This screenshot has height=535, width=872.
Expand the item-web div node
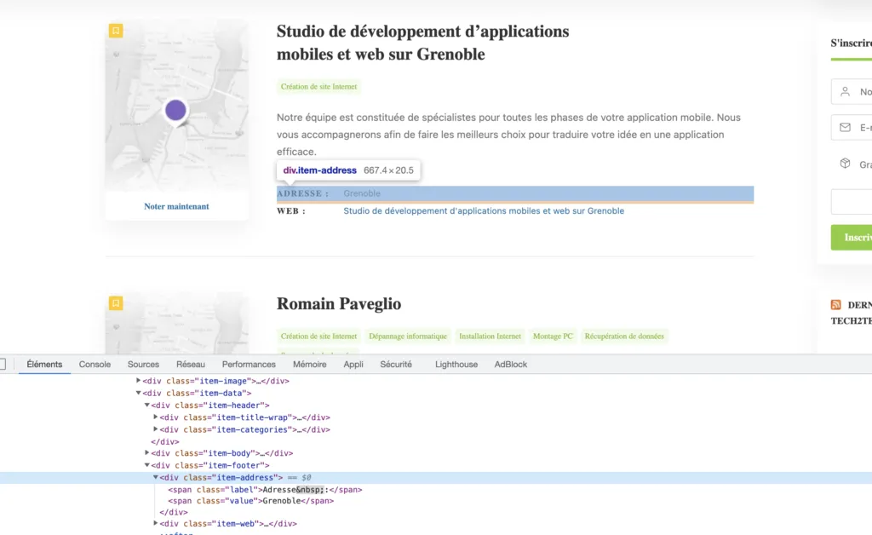coord(156,523)
